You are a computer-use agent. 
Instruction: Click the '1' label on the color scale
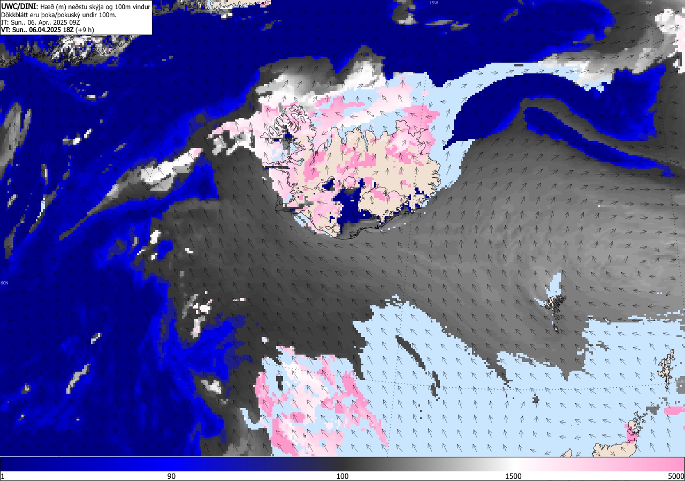[3, 476]
